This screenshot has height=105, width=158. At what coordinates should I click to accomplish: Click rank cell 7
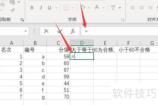coord(12,97)
